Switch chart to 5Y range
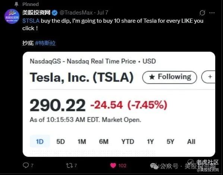The width and height of the screenshot is (223, 175). coord(170,141)
